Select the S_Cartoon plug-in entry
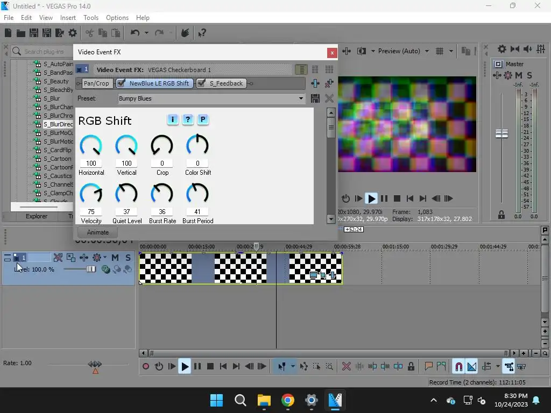551x413 pixels. (x=57, y=159)
